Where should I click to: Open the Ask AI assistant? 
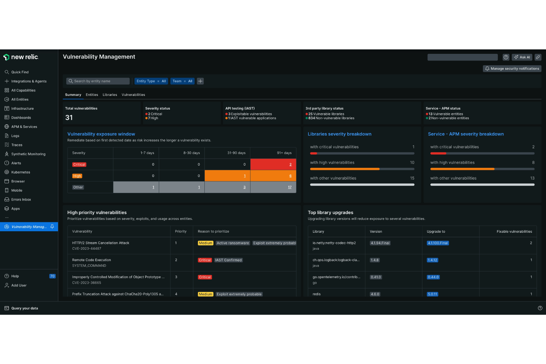[522, 57]
